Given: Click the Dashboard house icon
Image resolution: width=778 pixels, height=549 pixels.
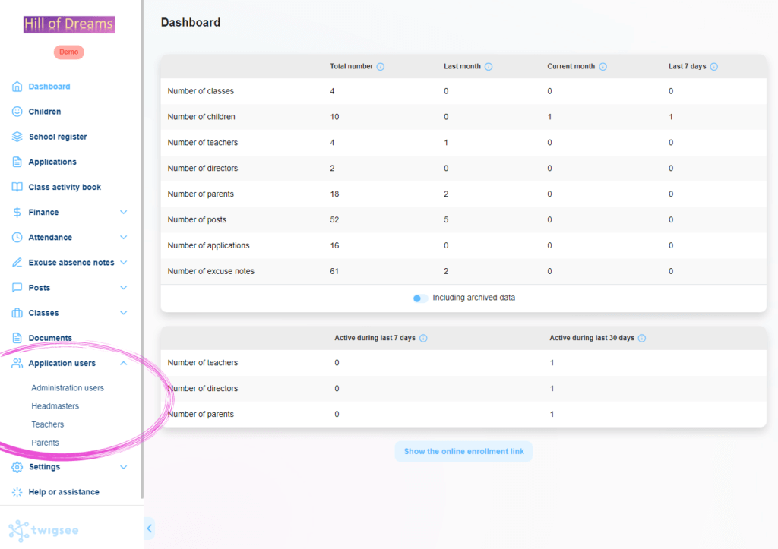Looking at the screenshot, I should (17, 87).
